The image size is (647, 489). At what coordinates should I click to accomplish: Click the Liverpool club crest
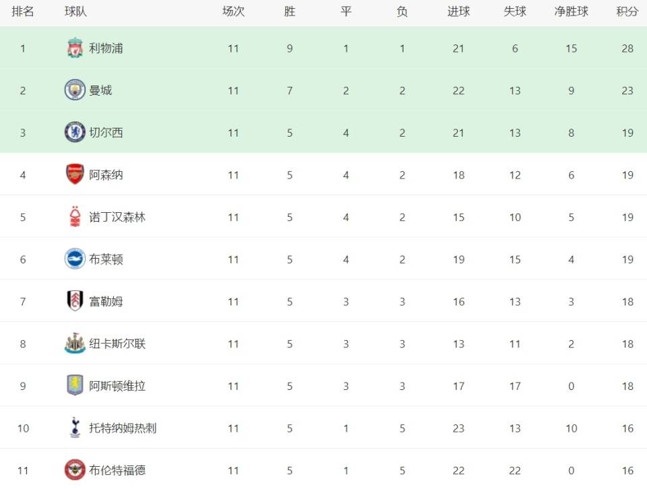pos(75,48)
